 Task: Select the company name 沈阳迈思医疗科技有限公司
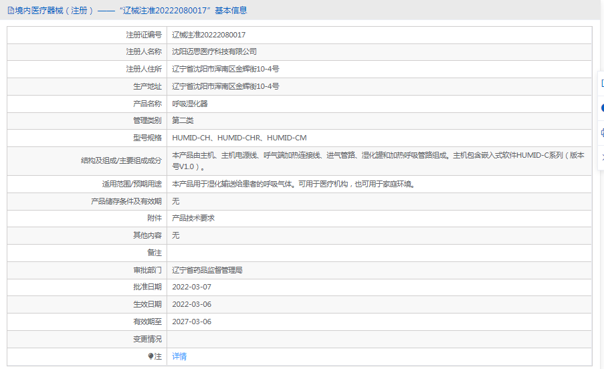(214, 51)
